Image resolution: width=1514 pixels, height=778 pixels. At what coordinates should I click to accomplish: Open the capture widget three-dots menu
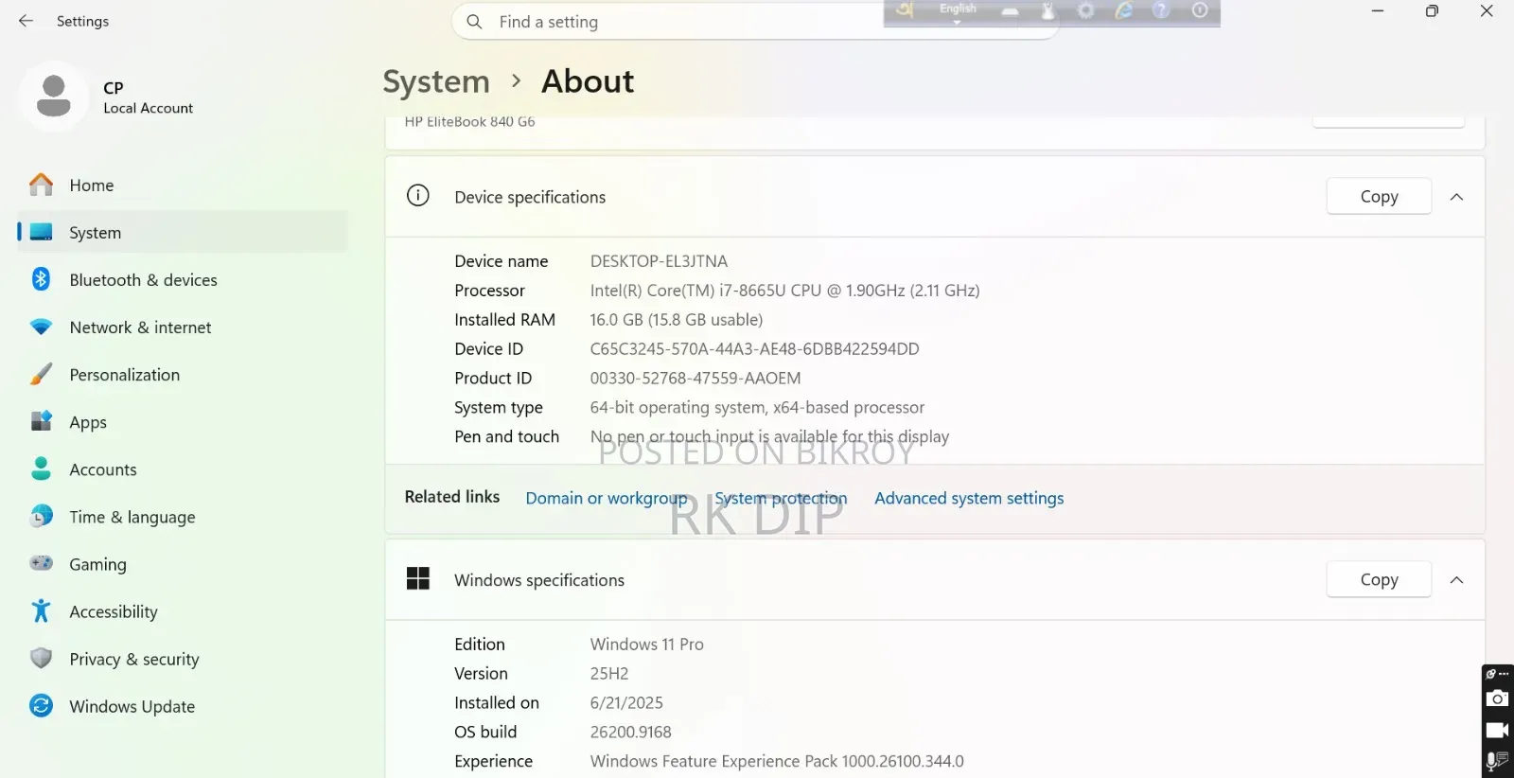(x=1504, y=674)
